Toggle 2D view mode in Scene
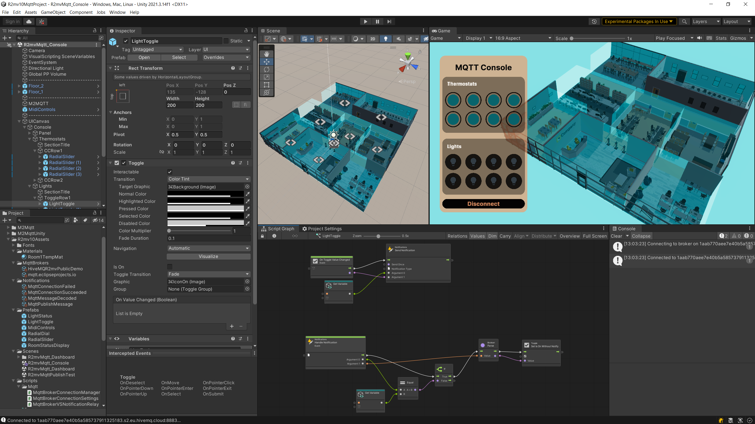The width and height of the screenshot is (755, 424). point(373,39)
